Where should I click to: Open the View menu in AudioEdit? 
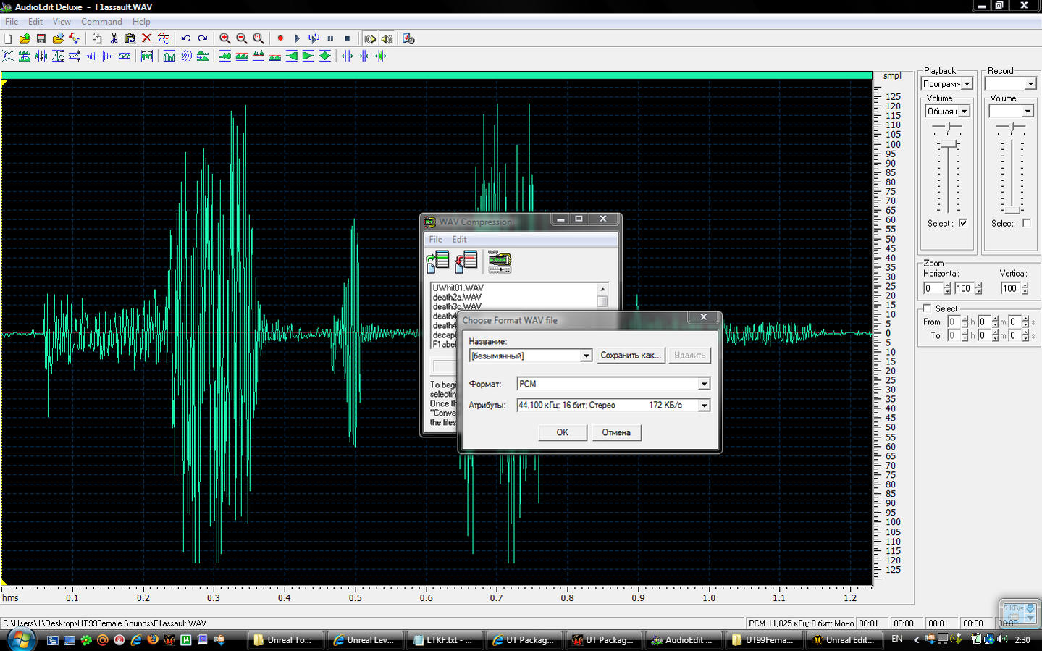point(62,22)
